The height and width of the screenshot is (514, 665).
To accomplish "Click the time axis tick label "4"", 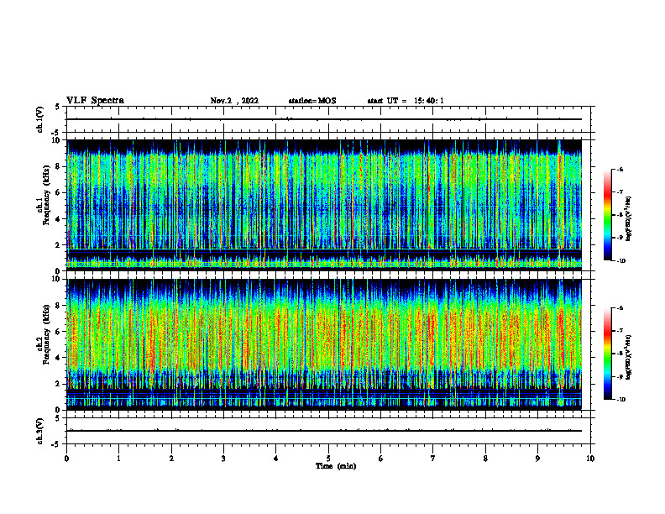I will click(276, 459).
